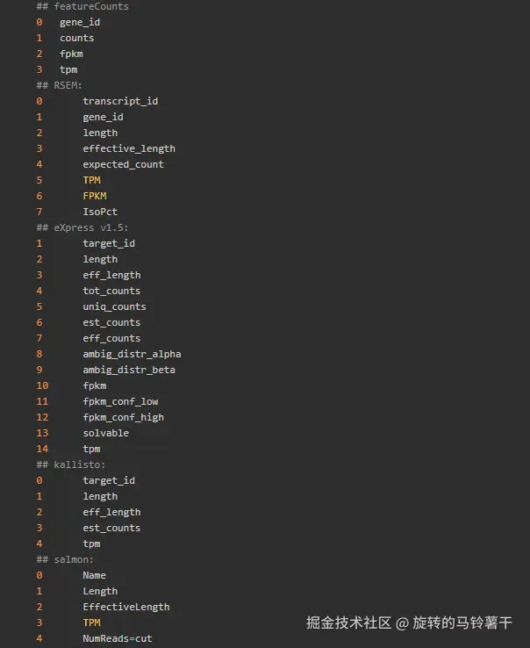This screenshot has height=648, width=530.
Task: Click the "## RSEM:" comment heading
Action: (60, 85)
